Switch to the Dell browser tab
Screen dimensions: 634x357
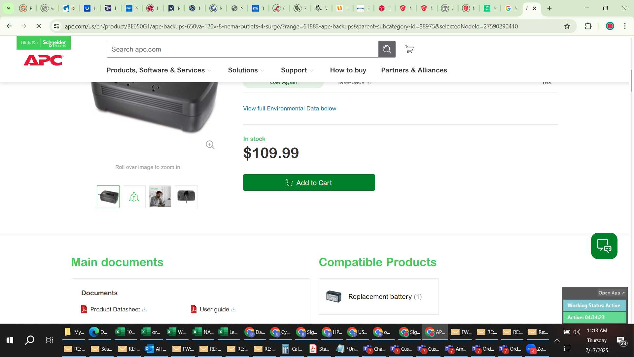131,8
